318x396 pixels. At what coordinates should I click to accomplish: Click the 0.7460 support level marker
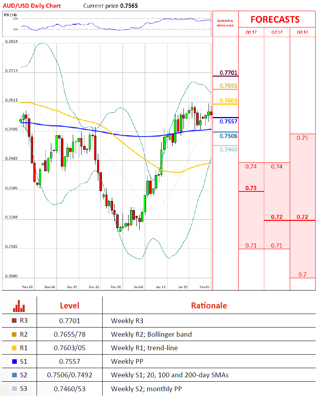[228, 150]
